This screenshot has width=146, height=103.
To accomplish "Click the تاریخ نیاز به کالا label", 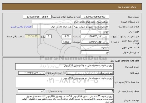I will (x=54, y=73).
